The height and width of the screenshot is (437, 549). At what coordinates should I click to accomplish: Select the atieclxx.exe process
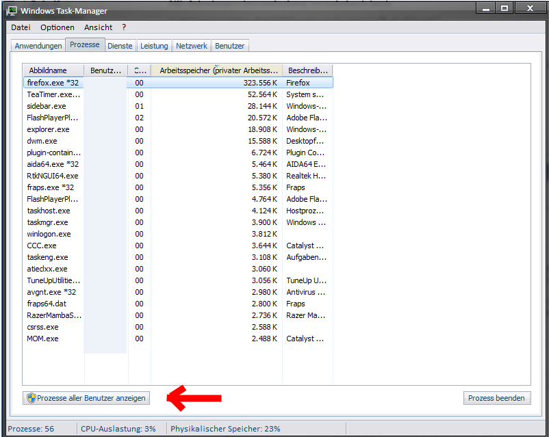tap(178, 269)
